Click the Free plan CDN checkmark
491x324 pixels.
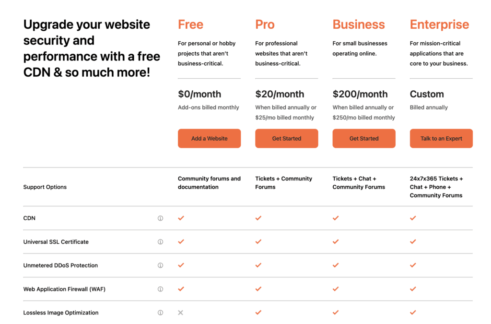pos(181,218)
